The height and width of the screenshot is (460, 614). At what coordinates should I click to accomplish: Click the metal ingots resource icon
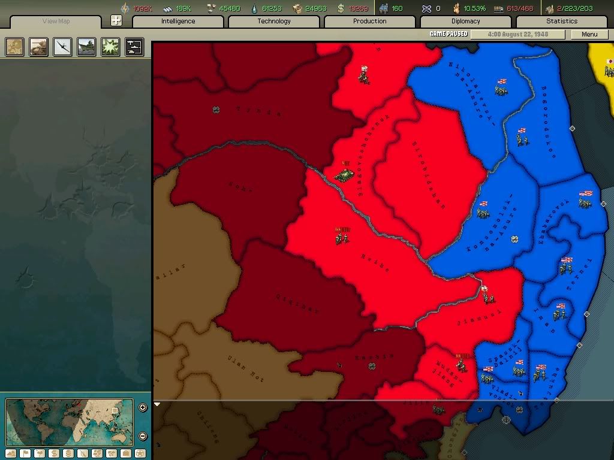point(168,8)
